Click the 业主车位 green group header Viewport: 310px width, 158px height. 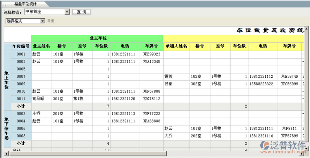98,38
